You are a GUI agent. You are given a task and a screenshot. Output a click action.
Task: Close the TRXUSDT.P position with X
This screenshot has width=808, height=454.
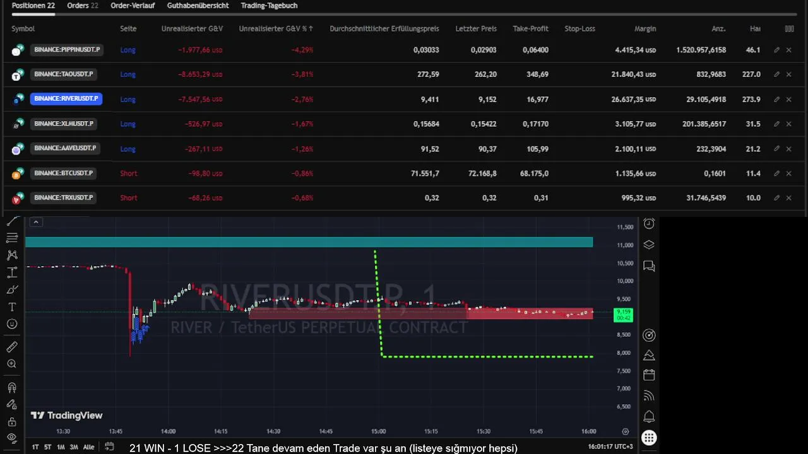[x=788, y=198]
